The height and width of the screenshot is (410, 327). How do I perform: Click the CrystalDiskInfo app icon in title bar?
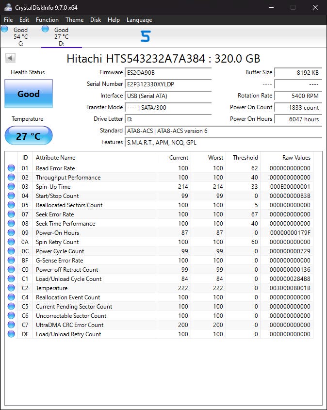[x=8, y=7]
